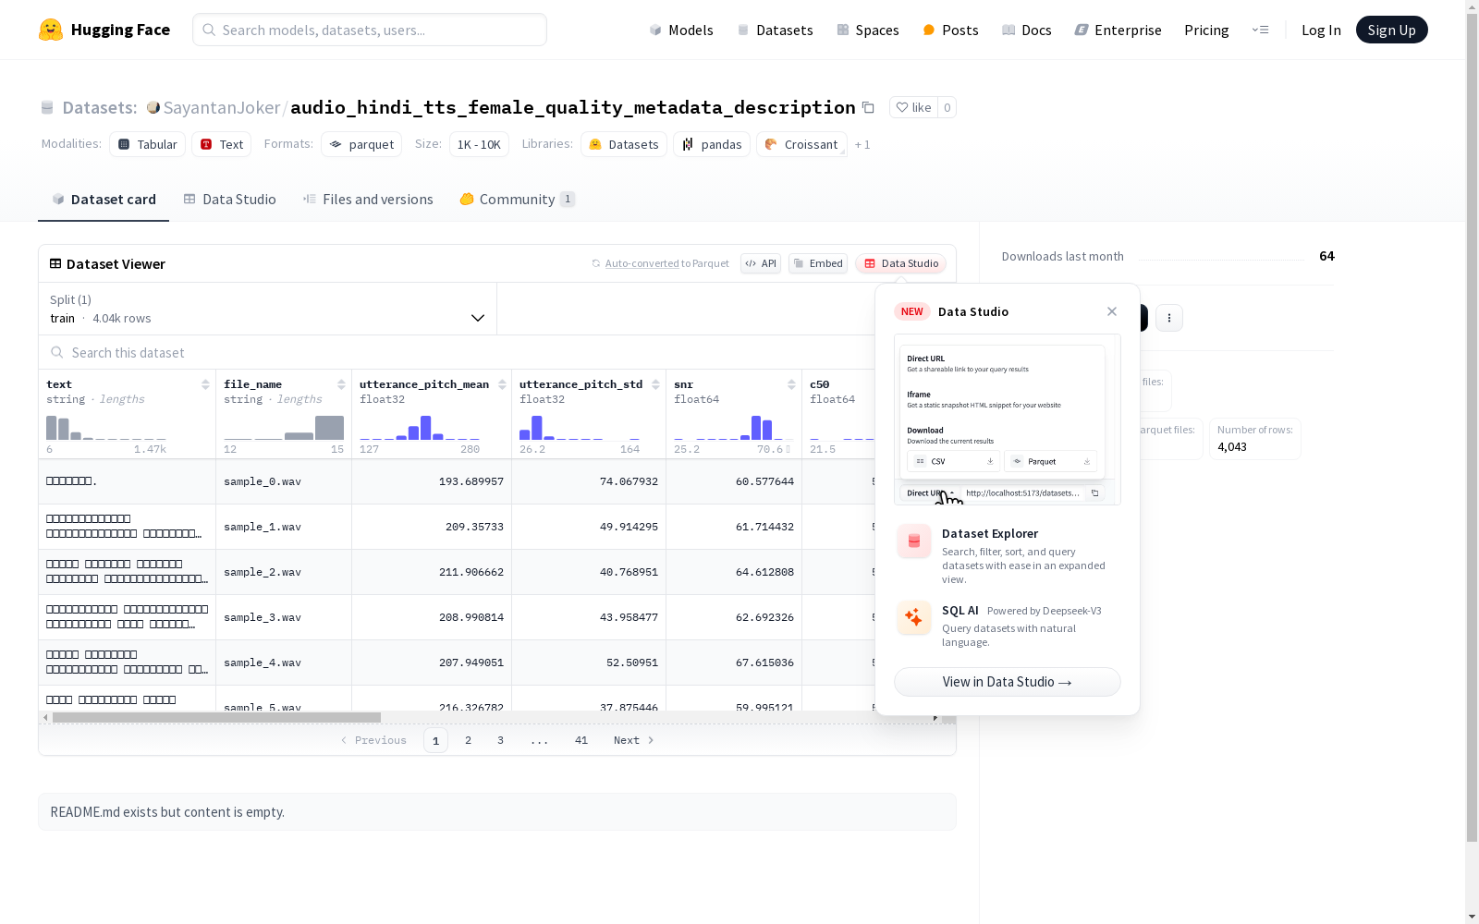Viewport: 1479px width, 924px height.
Task: Copy the dataset name to clipboard
Action: pos(868,107)
